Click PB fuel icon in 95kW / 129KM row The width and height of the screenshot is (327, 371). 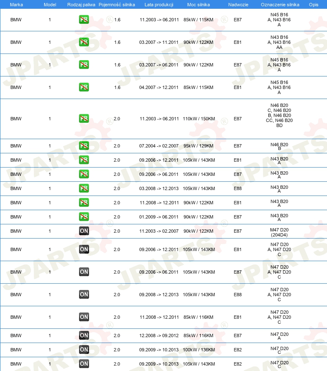84,145
